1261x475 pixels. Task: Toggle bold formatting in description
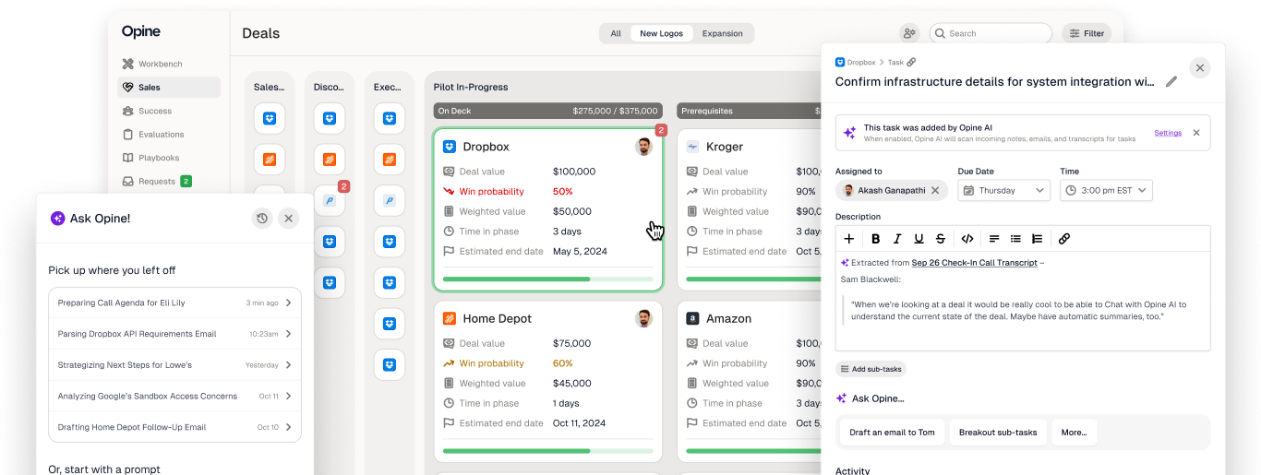(875, 239)
